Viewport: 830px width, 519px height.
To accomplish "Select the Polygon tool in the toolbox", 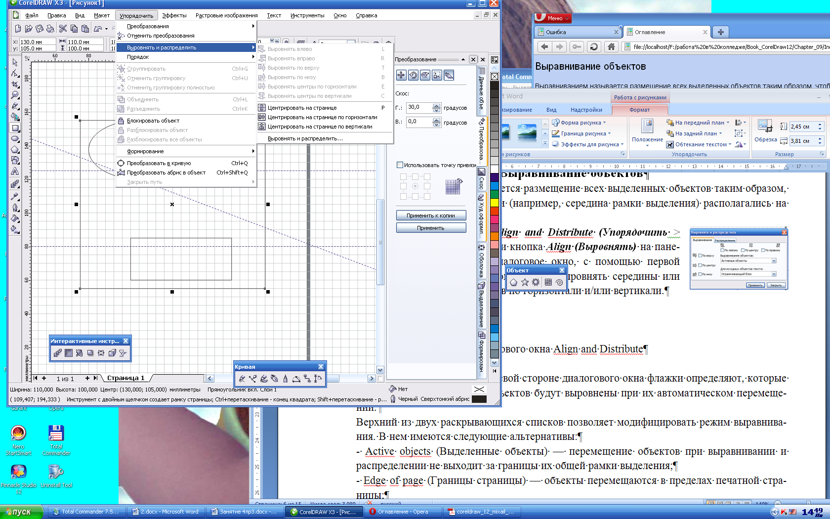I will (x=15, y=150).
